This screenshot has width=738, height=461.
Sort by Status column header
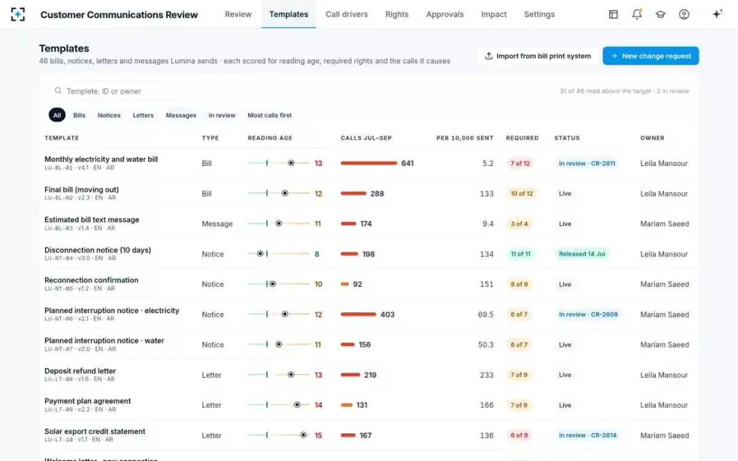[x=567, y=138]
